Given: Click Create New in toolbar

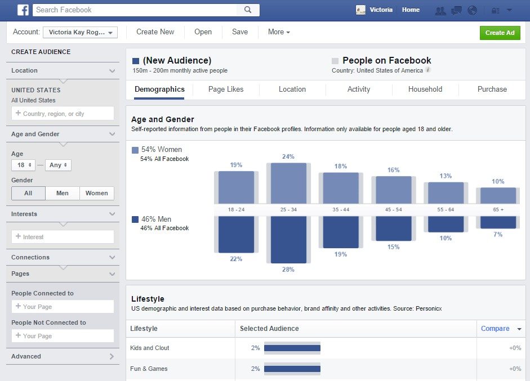Looking at the screenshot, I should (155, 32).
